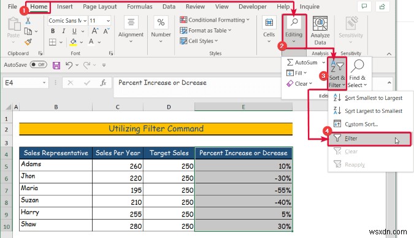The image size is (414, 238).
Task: Click the Comments icon at top right
Action: (364, 6)
